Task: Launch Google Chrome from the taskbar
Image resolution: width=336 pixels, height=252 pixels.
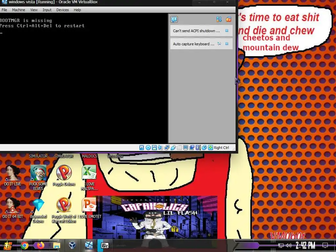Action: click(x=24, y=245)
